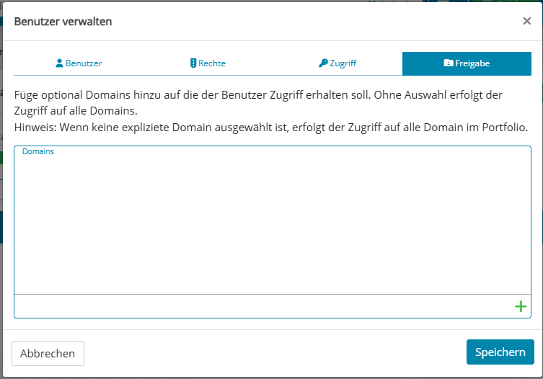Switch to the Benutzer tab
Viewport: 543px width, 379px height.
[79, 63]
